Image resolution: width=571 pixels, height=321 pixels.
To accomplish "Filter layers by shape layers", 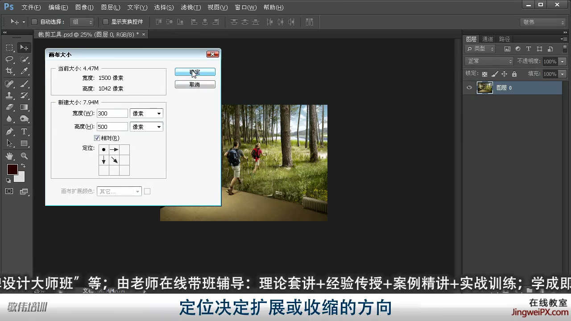I will click(539, 49).
